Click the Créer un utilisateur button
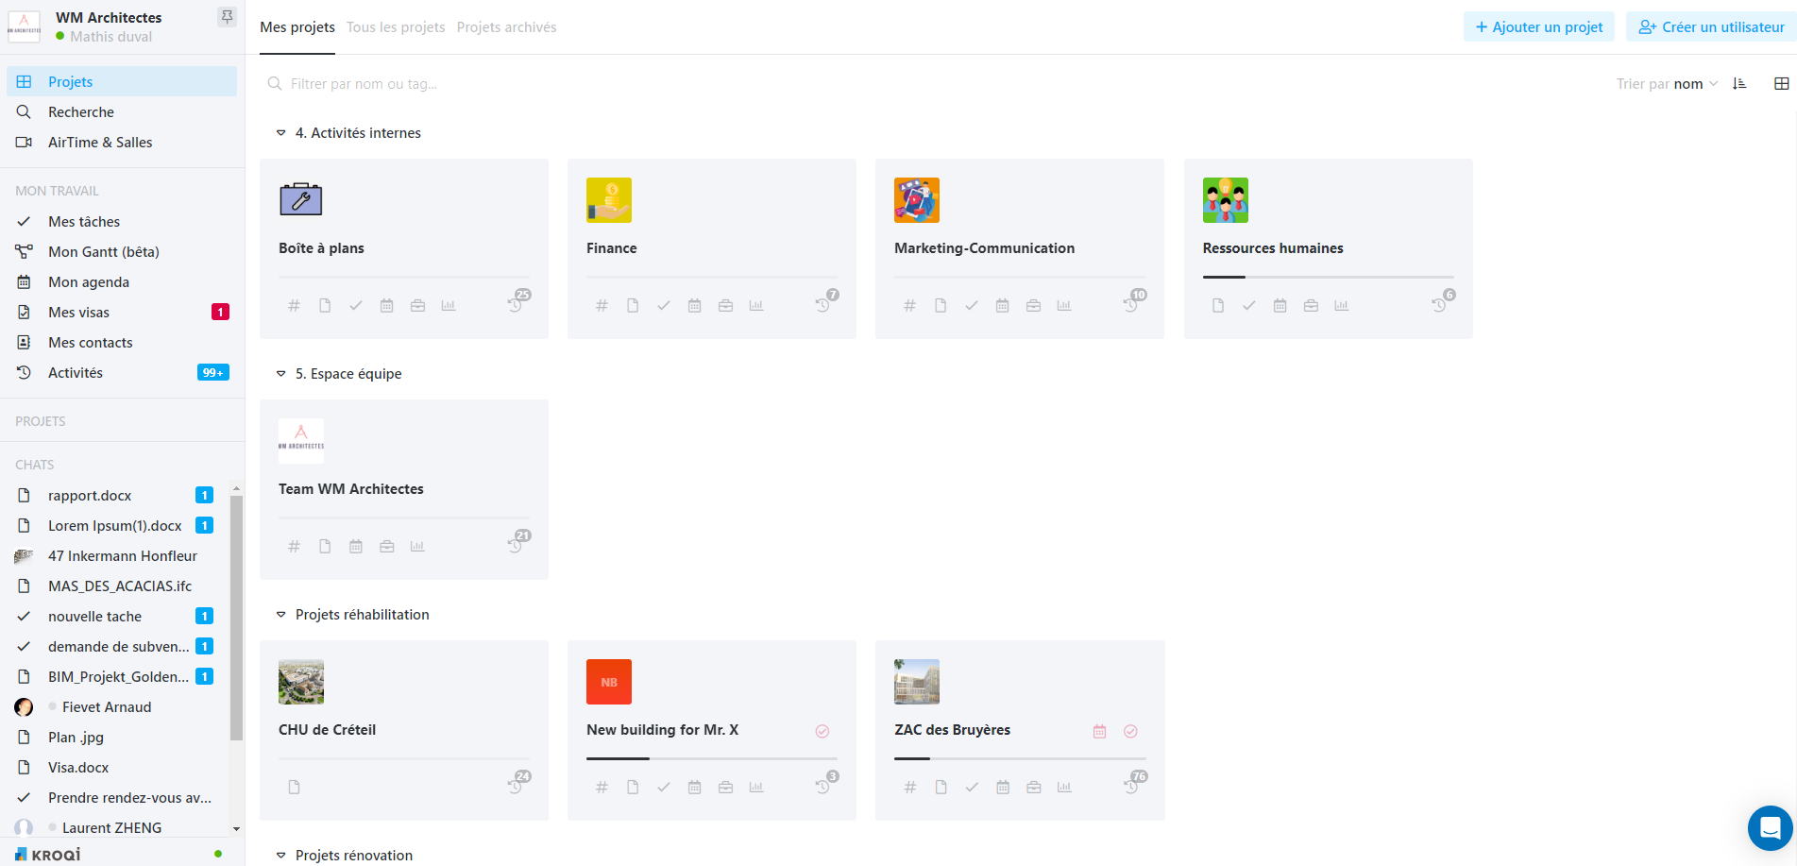This screenshot has width=1797, height=866. pyautogui.click(x=1710, y=26)
